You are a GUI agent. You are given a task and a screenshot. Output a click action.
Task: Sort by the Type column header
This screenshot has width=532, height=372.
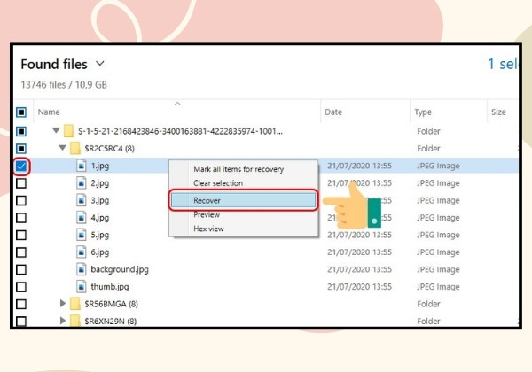(423, 112)
